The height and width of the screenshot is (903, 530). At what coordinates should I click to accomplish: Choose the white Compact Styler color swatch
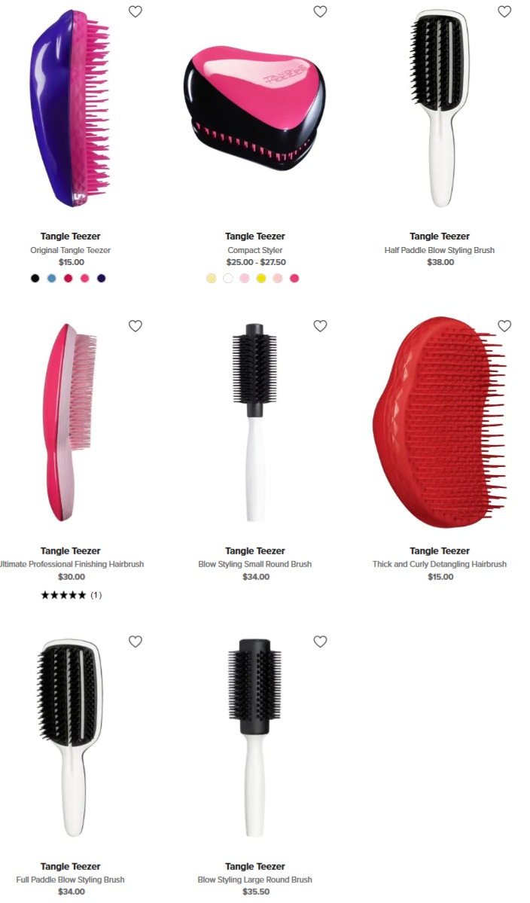click(x=228, y=278)
